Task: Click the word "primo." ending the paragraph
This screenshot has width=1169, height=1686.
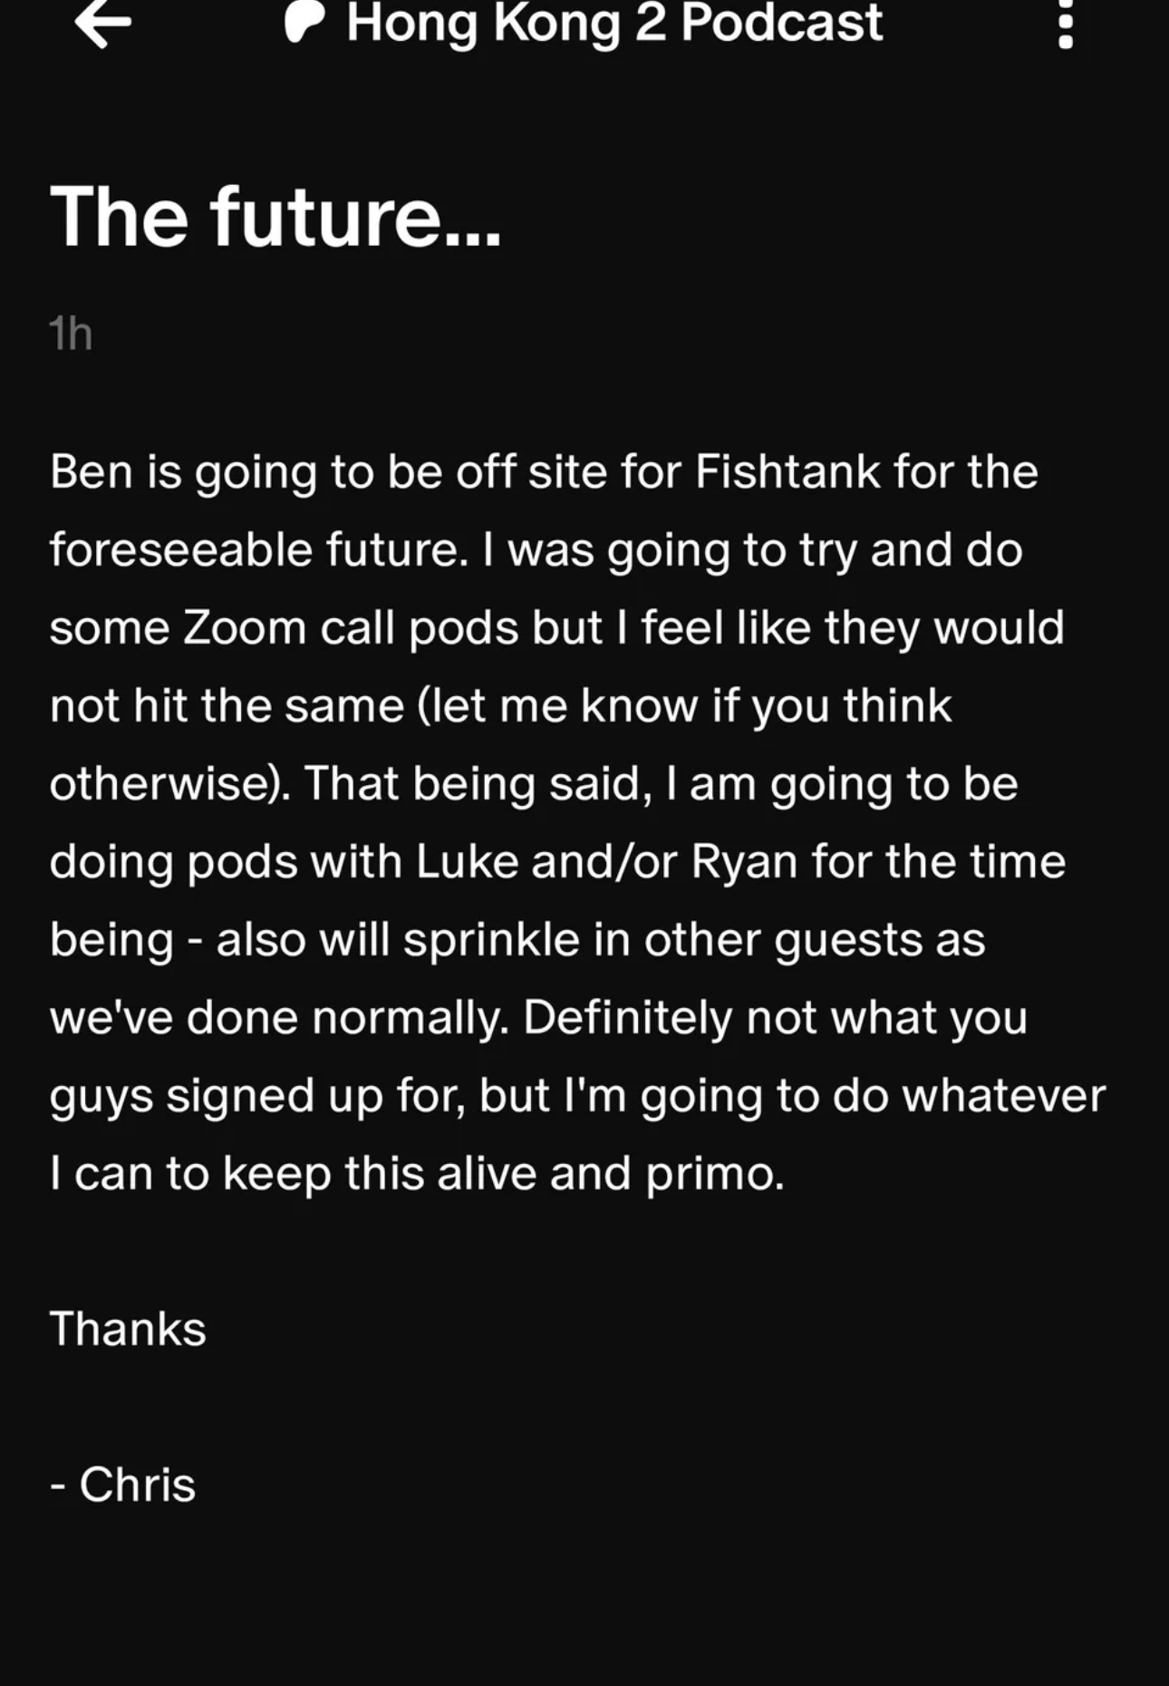Action: pos(715,1176)
